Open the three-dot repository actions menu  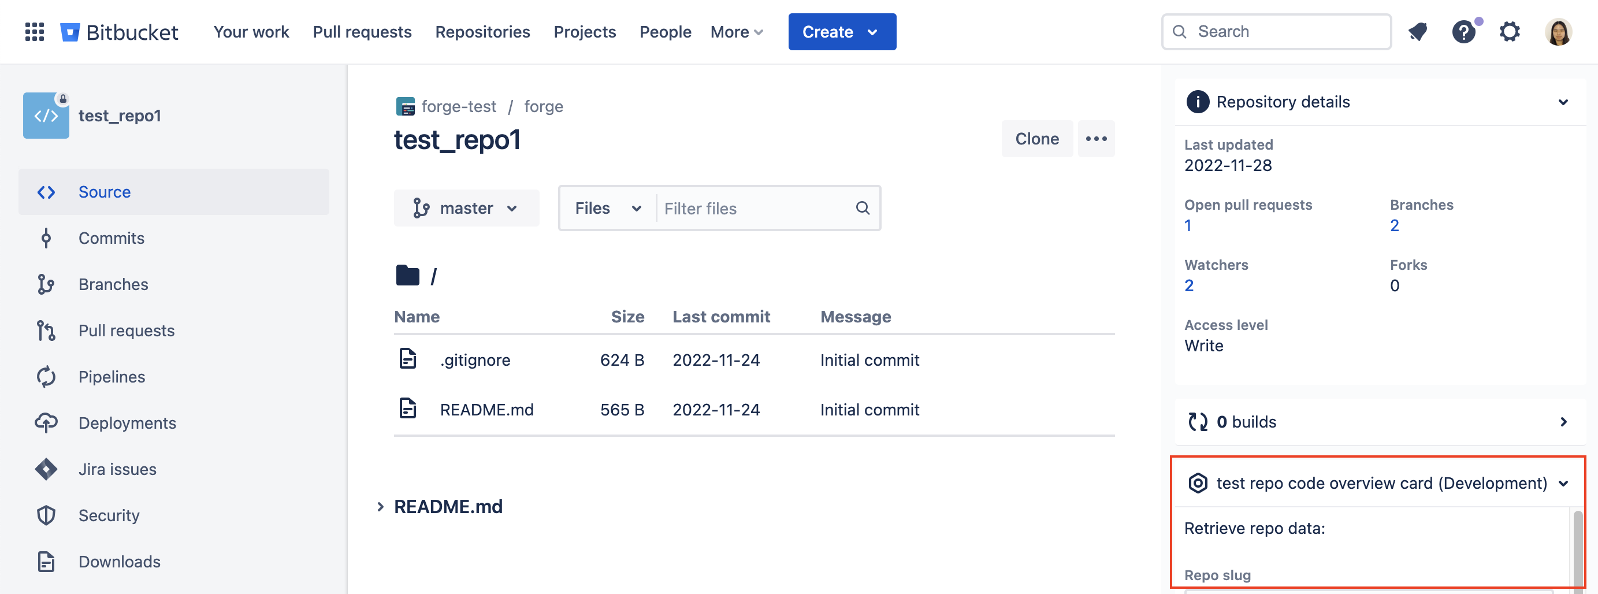(1095, 139)
